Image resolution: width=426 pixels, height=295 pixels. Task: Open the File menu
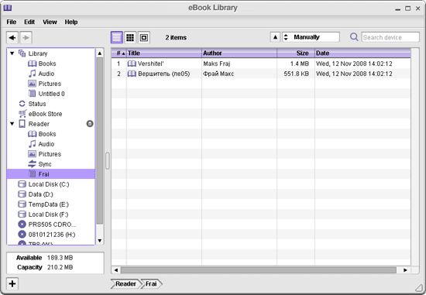(x=12, y=22)
